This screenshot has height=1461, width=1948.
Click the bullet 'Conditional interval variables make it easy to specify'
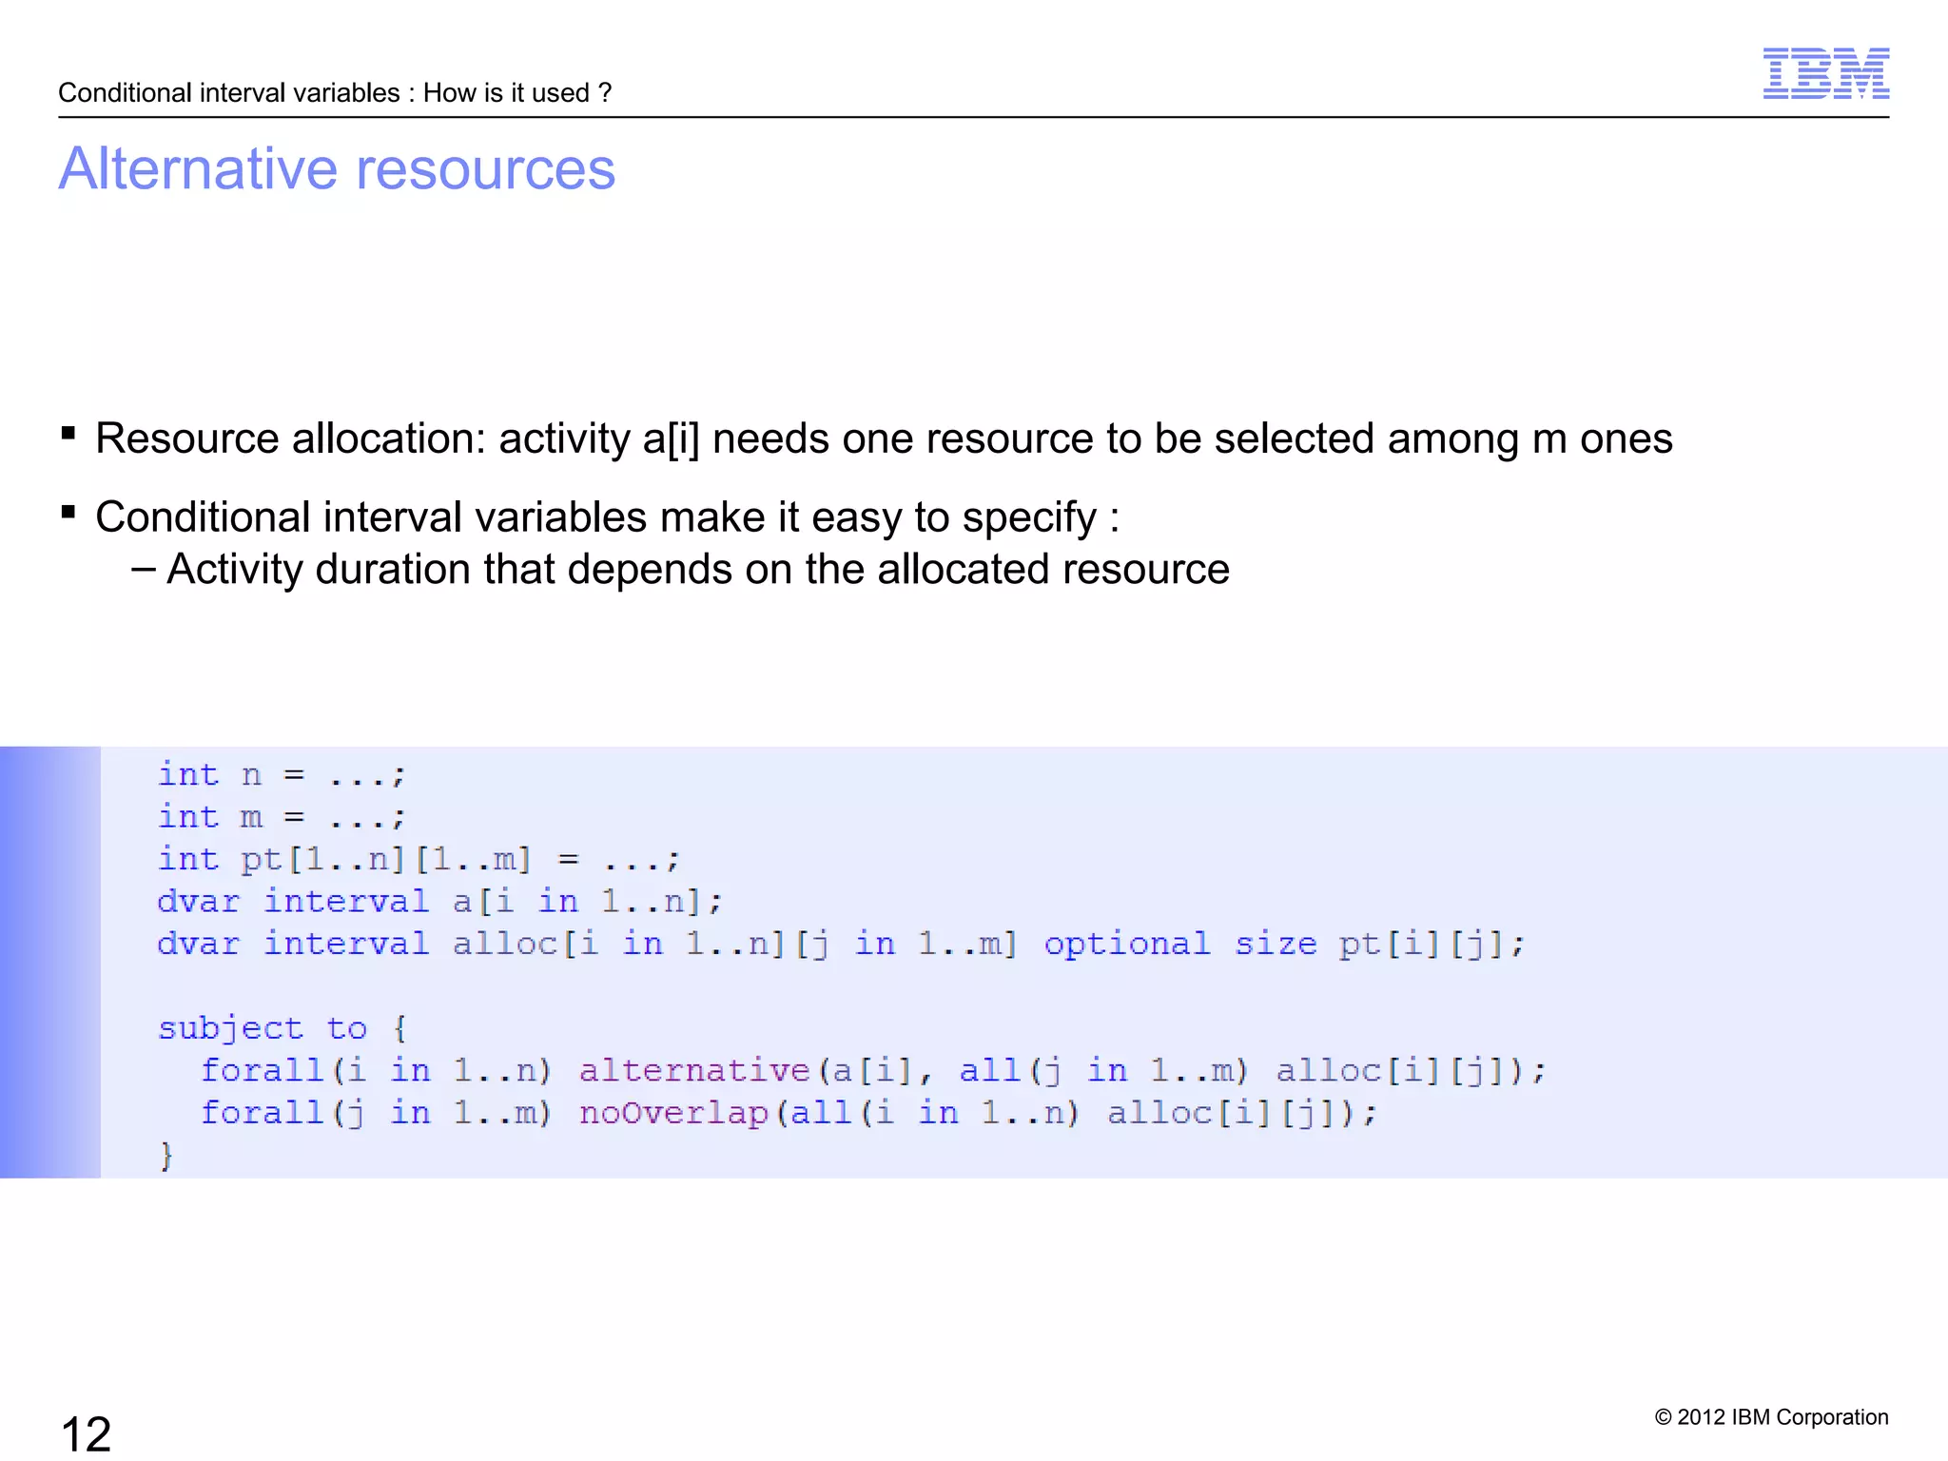click(607, 517)
